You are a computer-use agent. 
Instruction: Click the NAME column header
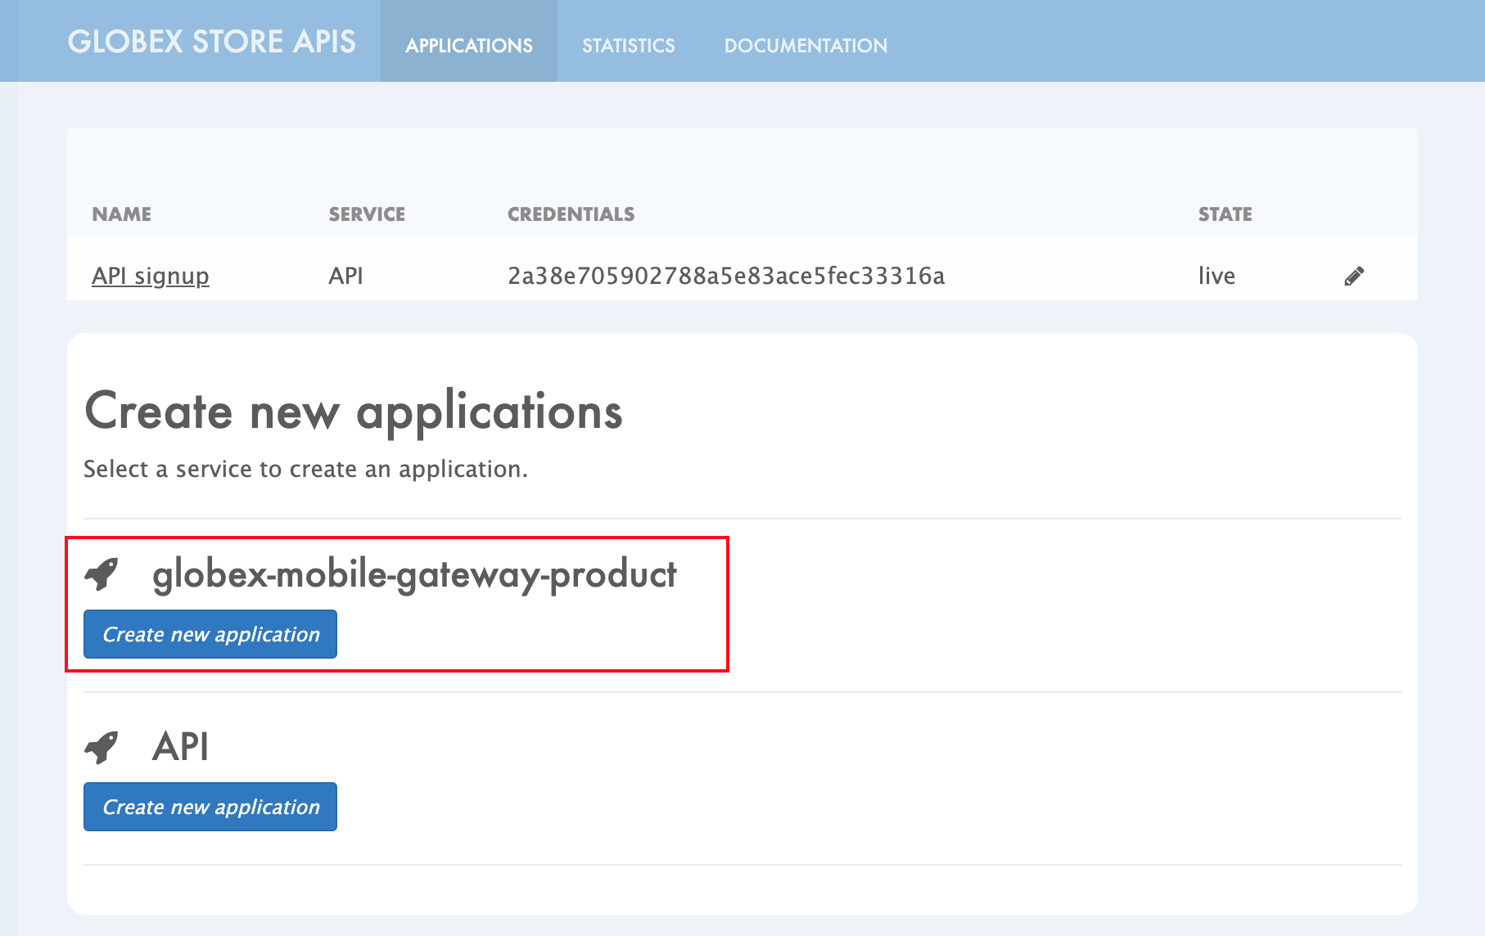tap(122, 214)
